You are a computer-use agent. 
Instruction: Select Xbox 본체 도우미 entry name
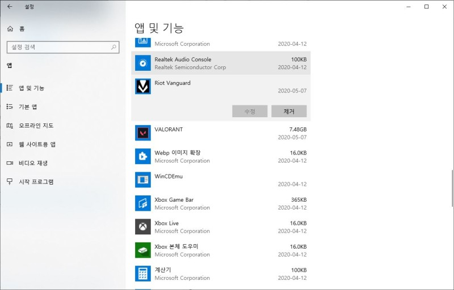click(176, 246)
